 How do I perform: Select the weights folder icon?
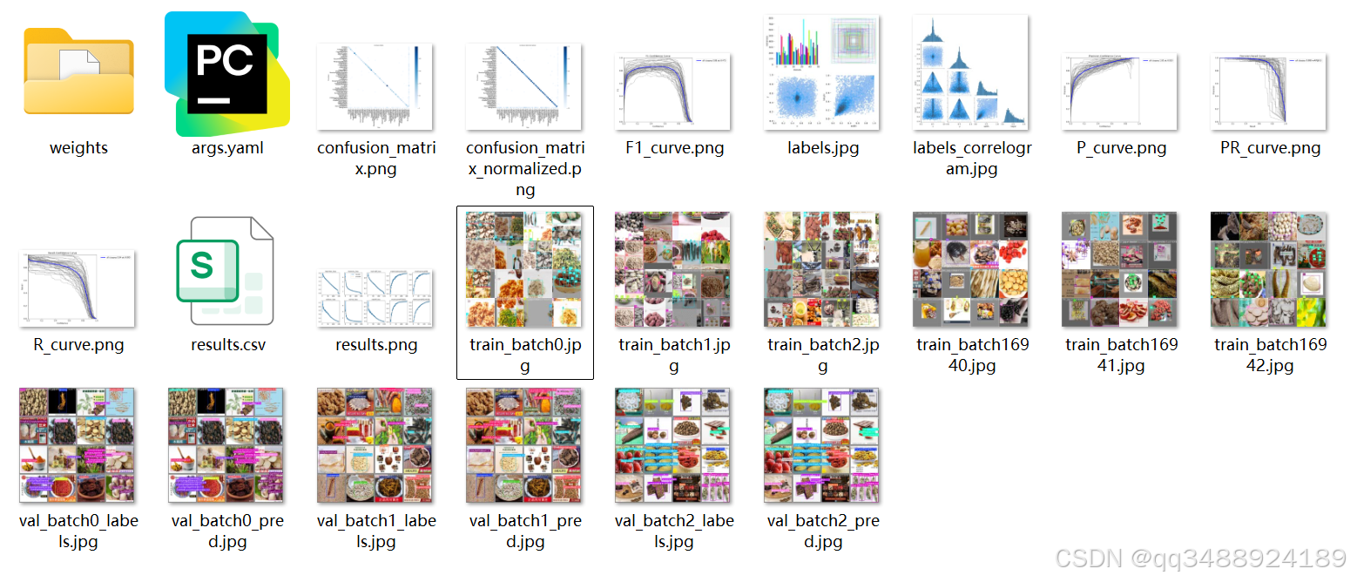click(x=78, y=71)
